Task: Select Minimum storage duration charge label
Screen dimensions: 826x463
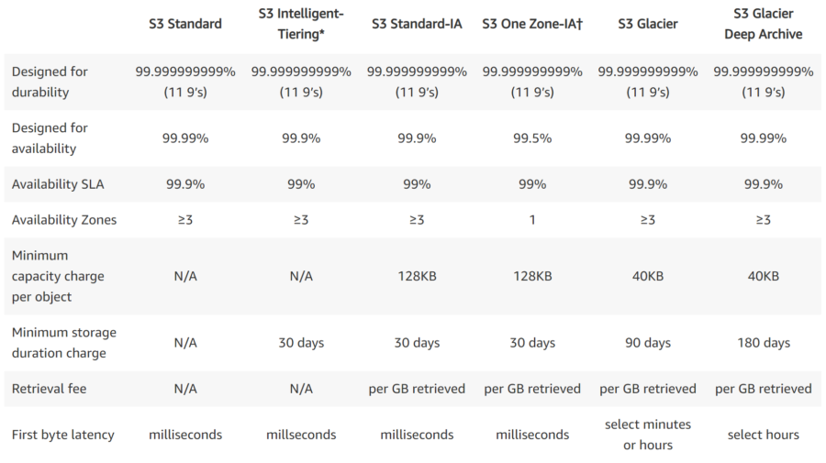Action: click(64, 343)
